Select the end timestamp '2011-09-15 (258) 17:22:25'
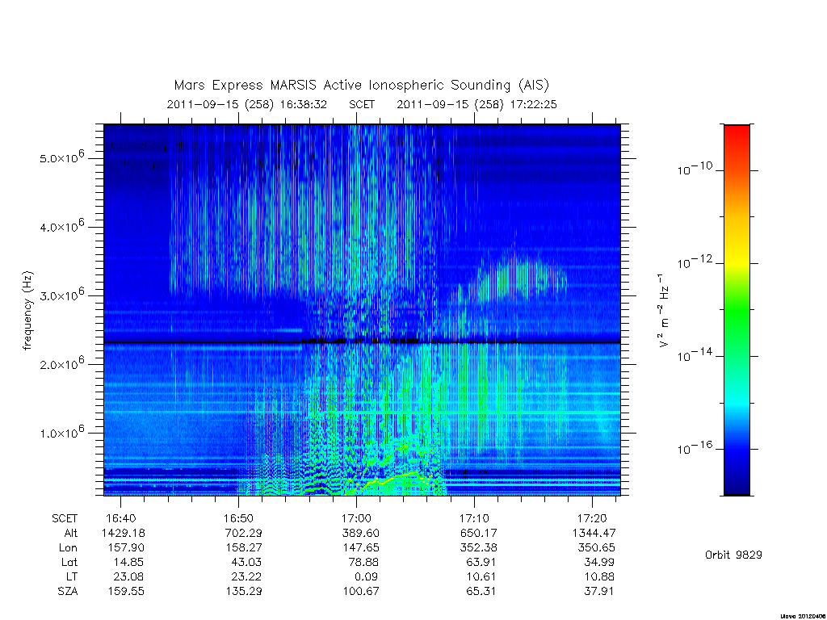Viewport: 827px width, 620px height. click(x=476, y=104)
